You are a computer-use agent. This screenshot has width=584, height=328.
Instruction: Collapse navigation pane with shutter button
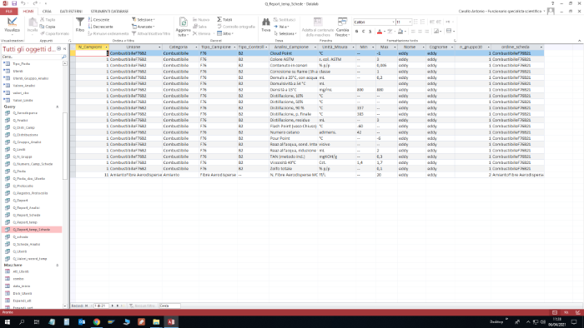pyautogui.click(x=64, y=48)
